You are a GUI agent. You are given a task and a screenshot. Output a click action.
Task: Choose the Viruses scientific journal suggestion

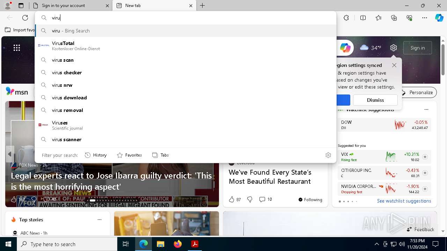coord(185,125)
